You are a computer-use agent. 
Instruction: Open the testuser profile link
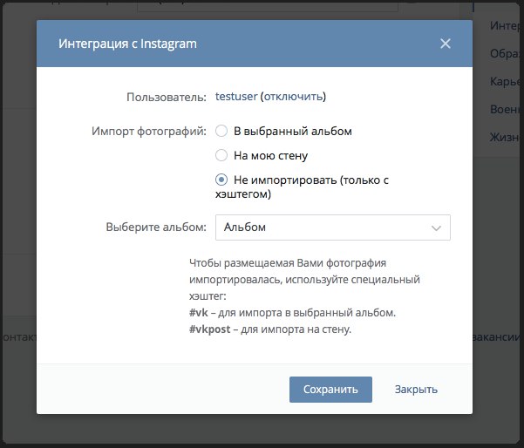pos(236,97)
